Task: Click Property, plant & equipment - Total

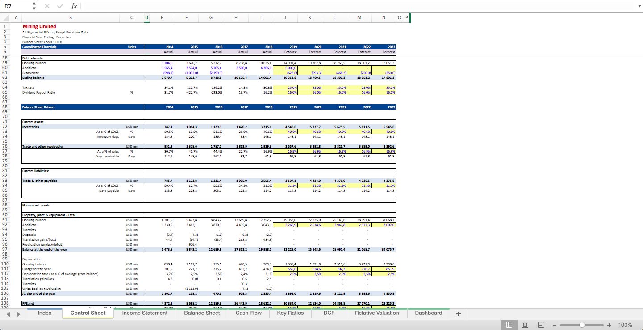Action: pos(49,215)
